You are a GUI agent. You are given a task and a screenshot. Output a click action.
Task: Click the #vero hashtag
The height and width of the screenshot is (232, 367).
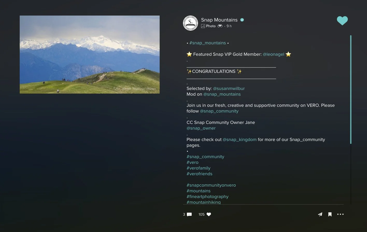193,163
